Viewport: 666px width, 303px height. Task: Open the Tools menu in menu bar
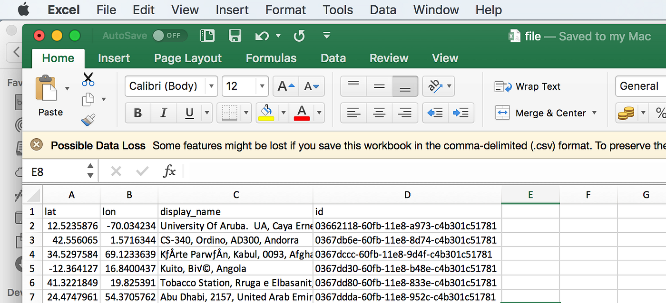[337, 9]
